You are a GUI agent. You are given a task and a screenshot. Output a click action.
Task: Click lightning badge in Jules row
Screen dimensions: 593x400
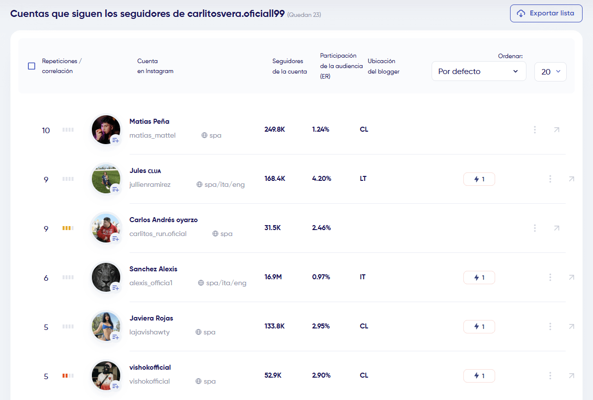click(x=479, y=179)
